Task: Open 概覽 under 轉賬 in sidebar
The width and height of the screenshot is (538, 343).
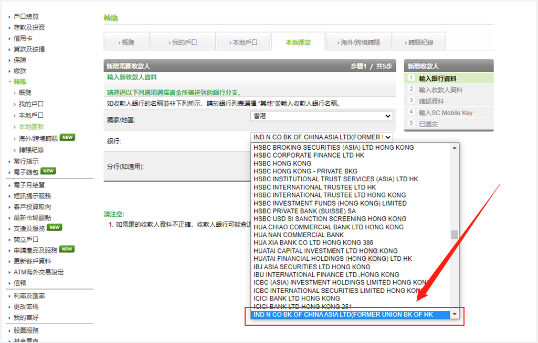Action: (x=25, y=92)
